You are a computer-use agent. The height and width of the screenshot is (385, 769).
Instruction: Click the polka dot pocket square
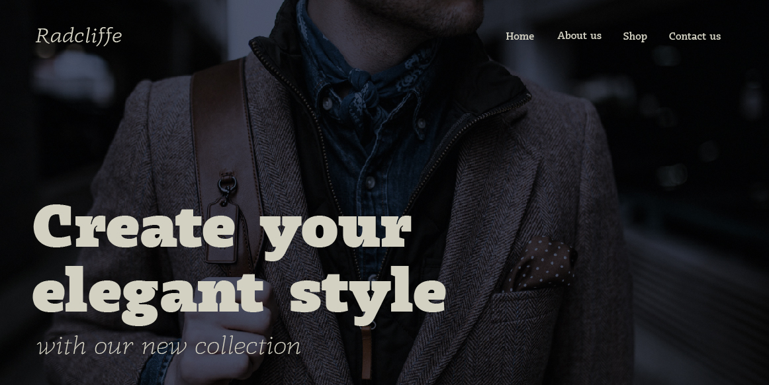[539, 265]
